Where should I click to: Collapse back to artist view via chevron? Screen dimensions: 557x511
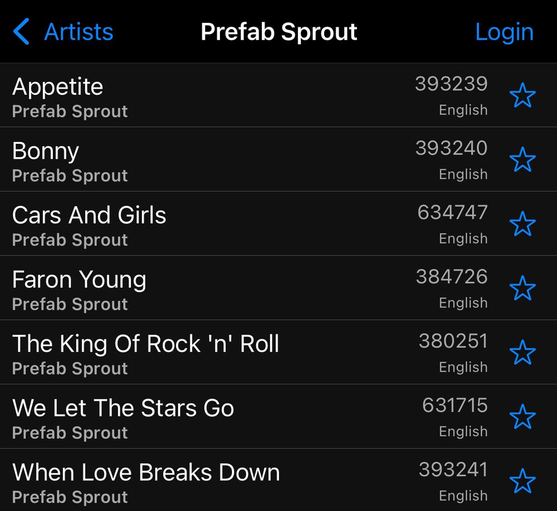tap(21, 32)
